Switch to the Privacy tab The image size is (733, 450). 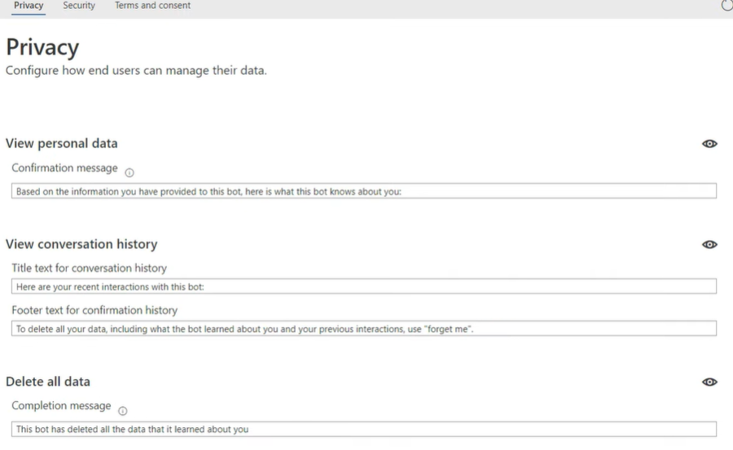pos(29,6)
